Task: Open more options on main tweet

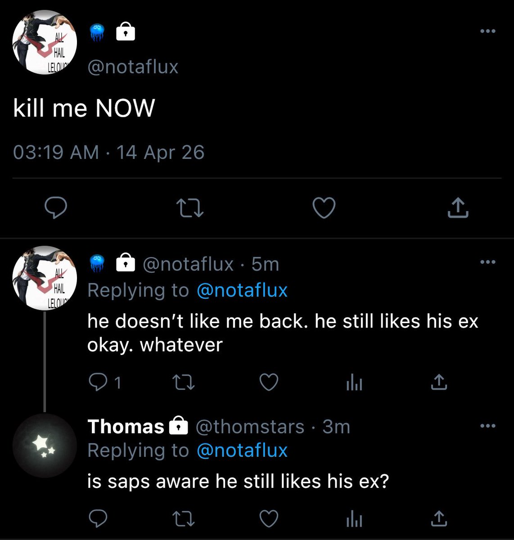Action: 487,31
